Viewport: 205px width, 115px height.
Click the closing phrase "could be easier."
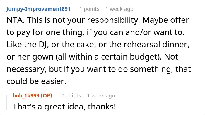[x=37, y=81]
